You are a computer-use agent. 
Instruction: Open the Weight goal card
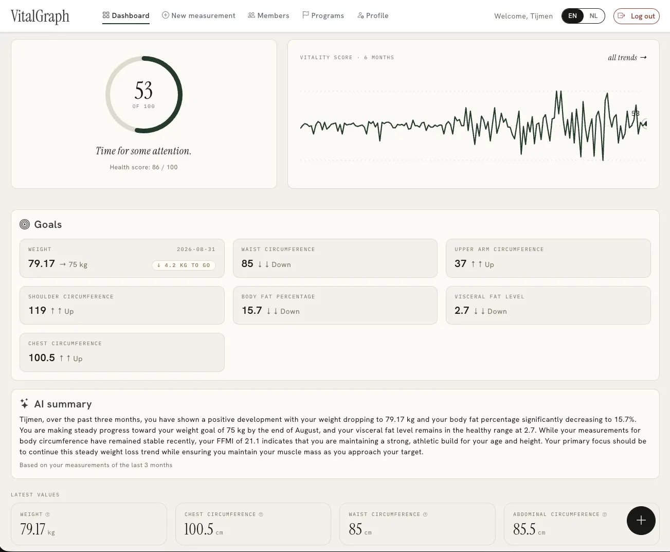(122, 258)
